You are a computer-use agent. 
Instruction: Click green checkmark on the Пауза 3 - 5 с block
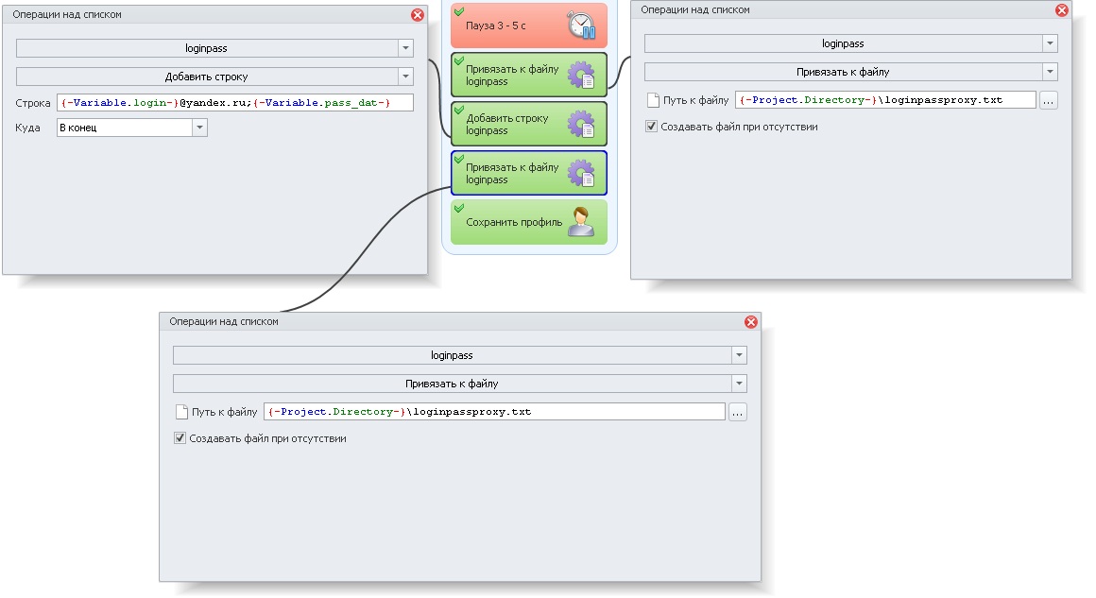tap(459, 10)
